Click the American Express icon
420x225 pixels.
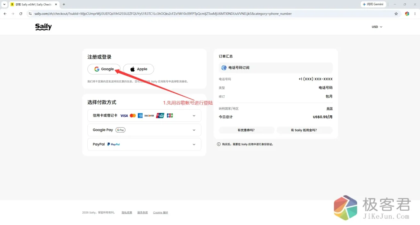(140, 115)
